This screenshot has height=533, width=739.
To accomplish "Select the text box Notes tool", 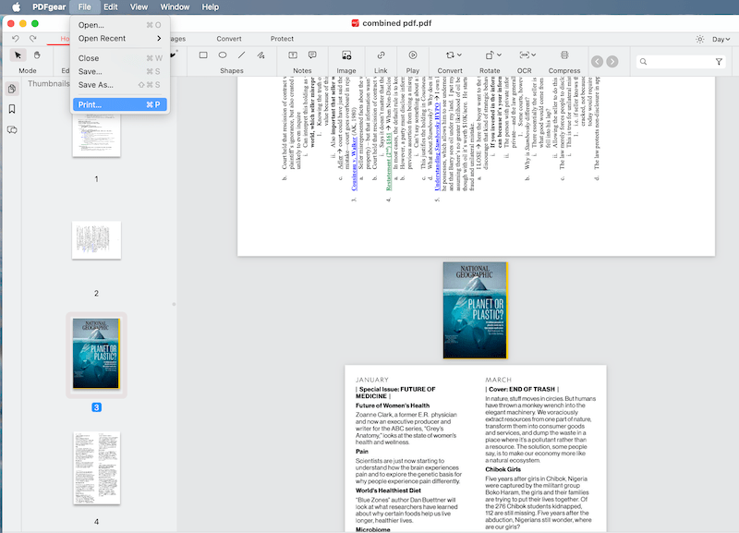I will pos(293,55).
